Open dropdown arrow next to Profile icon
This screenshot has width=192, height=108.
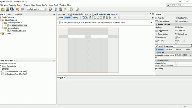[x=80, y=9]
